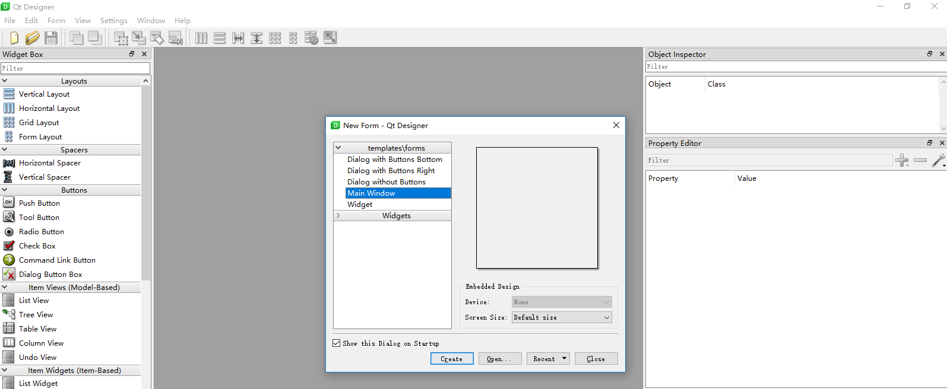
Task: Collapse Item Views (Model-Based) category
Action: tap(5, 287)
